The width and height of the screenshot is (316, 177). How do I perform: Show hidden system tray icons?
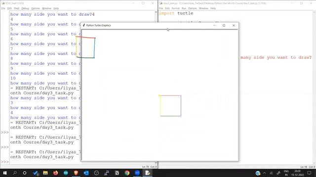265,173
